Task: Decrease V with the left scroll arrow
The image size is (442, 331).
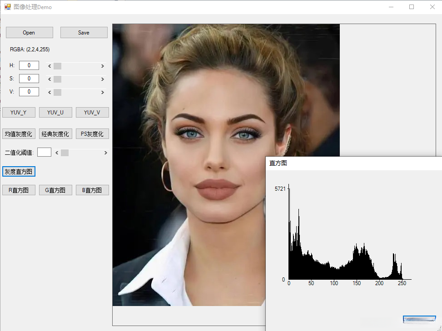Action: [x=50, y=92]
